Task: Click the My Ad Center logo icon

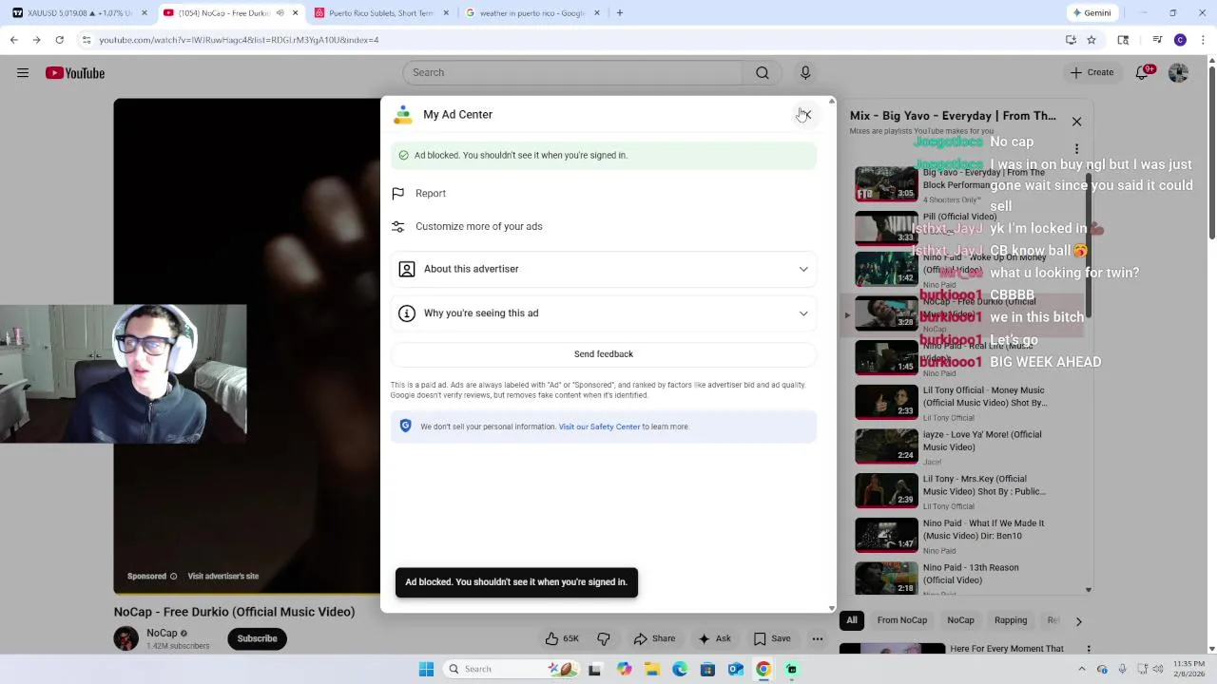Action: [403, 115]
